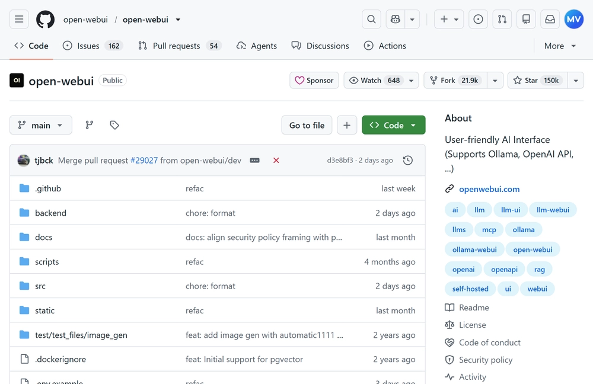Open the MV user avatar menu
This screenshot has width=593, height=384.
click(x=573, y=20)
